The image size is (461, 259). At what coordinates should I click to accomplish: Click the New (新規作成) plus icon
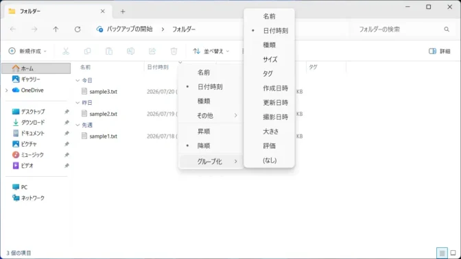click(x=12, y=51)
